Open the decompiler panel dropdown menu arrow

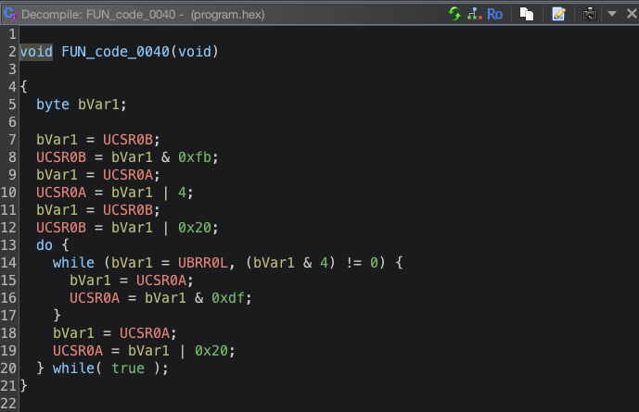612,14
